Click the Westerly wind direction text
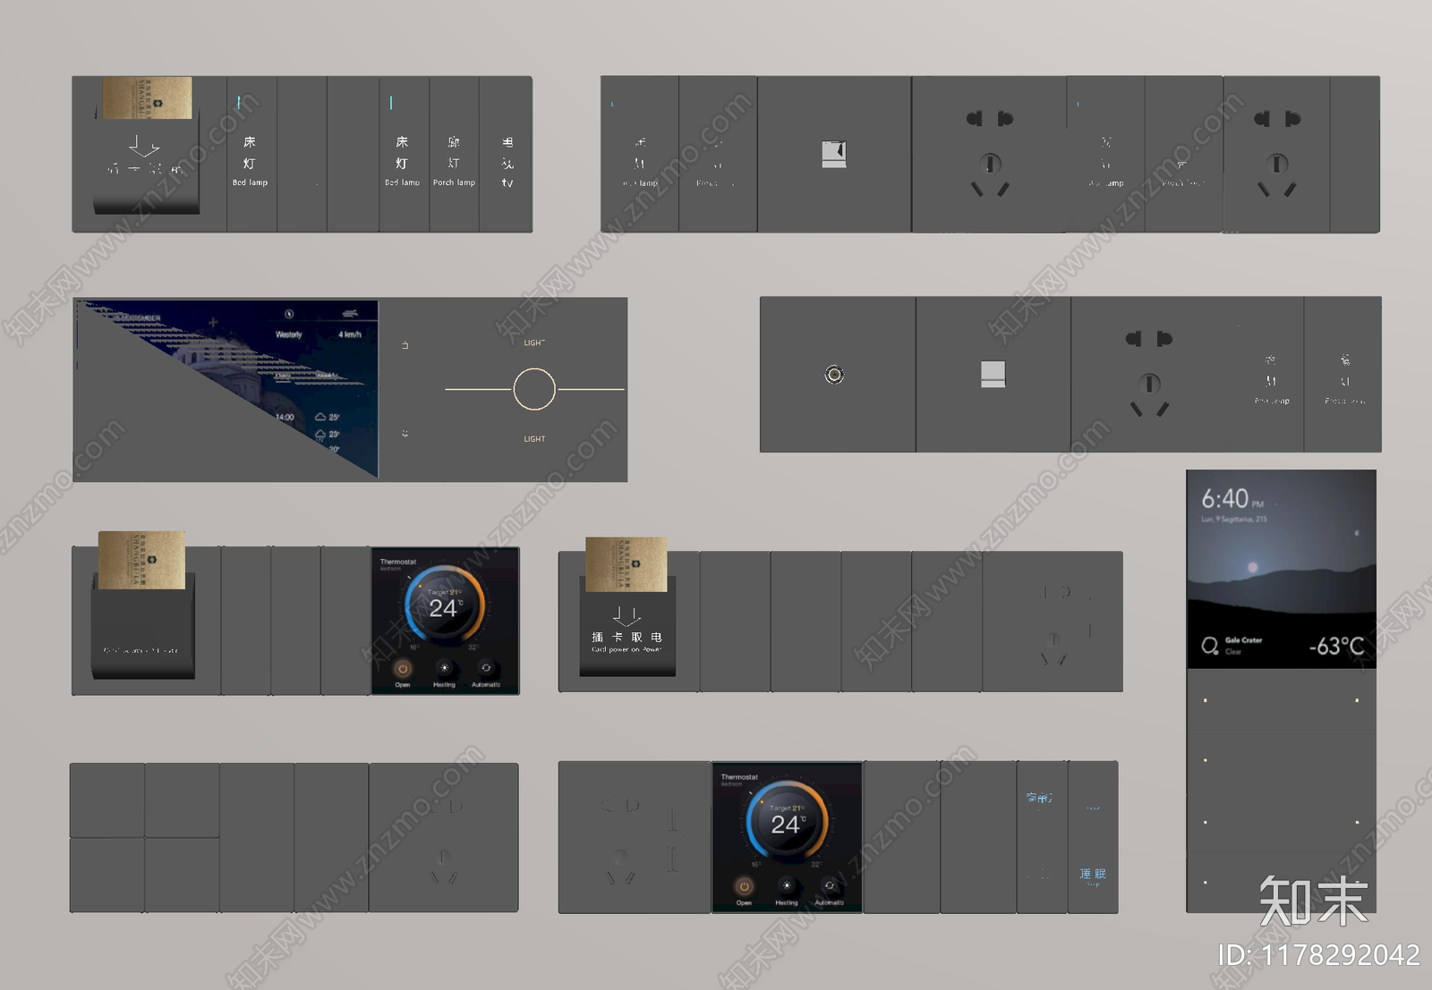The height and width of the screenshot is (990, 1432). tap(289, 334)
